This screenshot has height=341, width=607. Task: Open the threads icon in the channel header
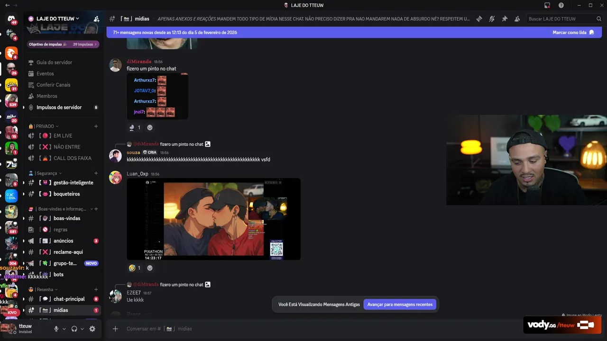click(479, 19)
